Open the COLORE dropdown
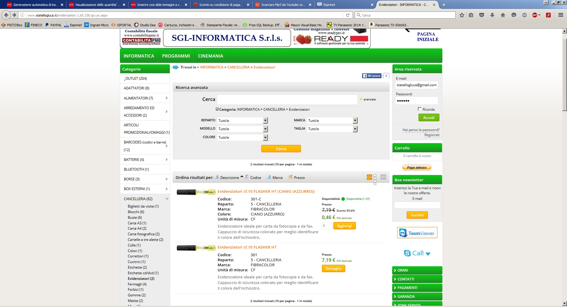The width and height of the screenshot is (567, 307). (242, 138)
